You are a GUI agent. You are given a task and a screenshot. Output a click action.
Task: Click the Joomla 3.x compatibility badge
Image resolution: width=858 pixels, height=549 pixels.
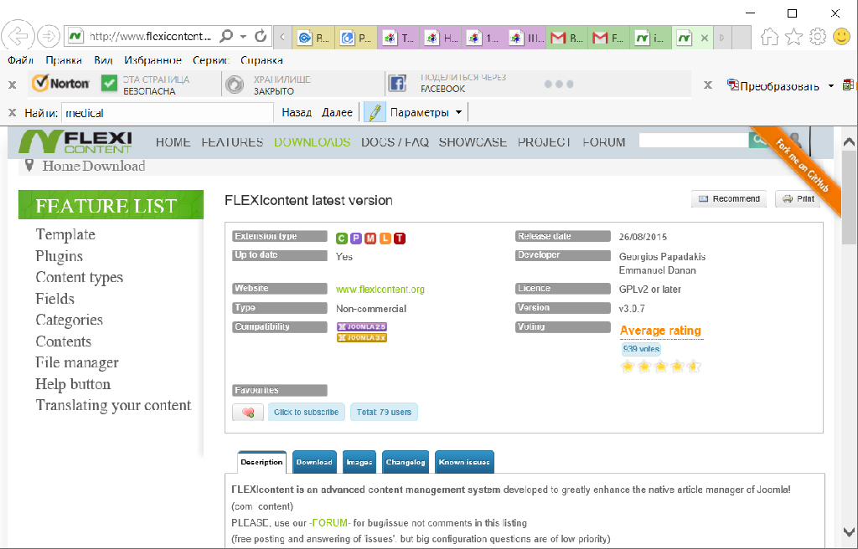(x=362, y=338)
